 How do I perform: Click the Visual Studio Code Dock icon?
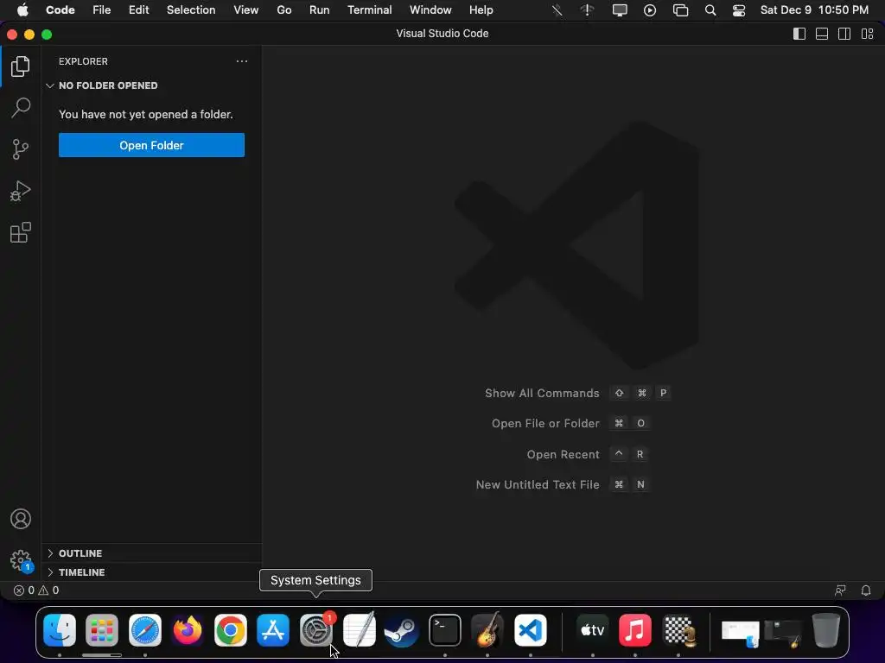(x=531, y=629)
